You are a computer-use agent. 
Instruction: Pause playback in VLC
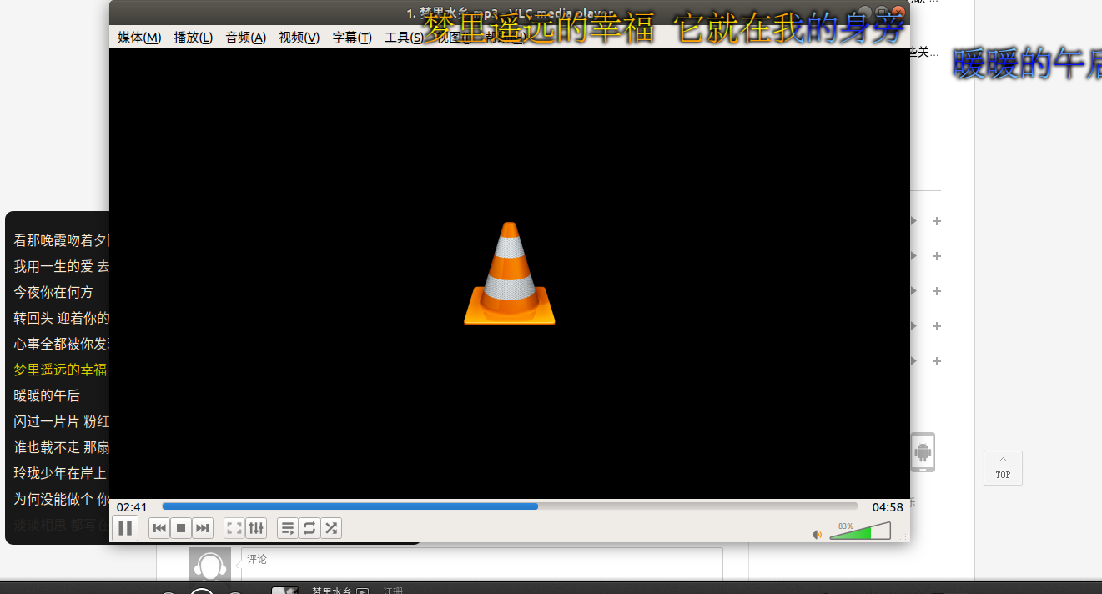click(x=125, y=528)
